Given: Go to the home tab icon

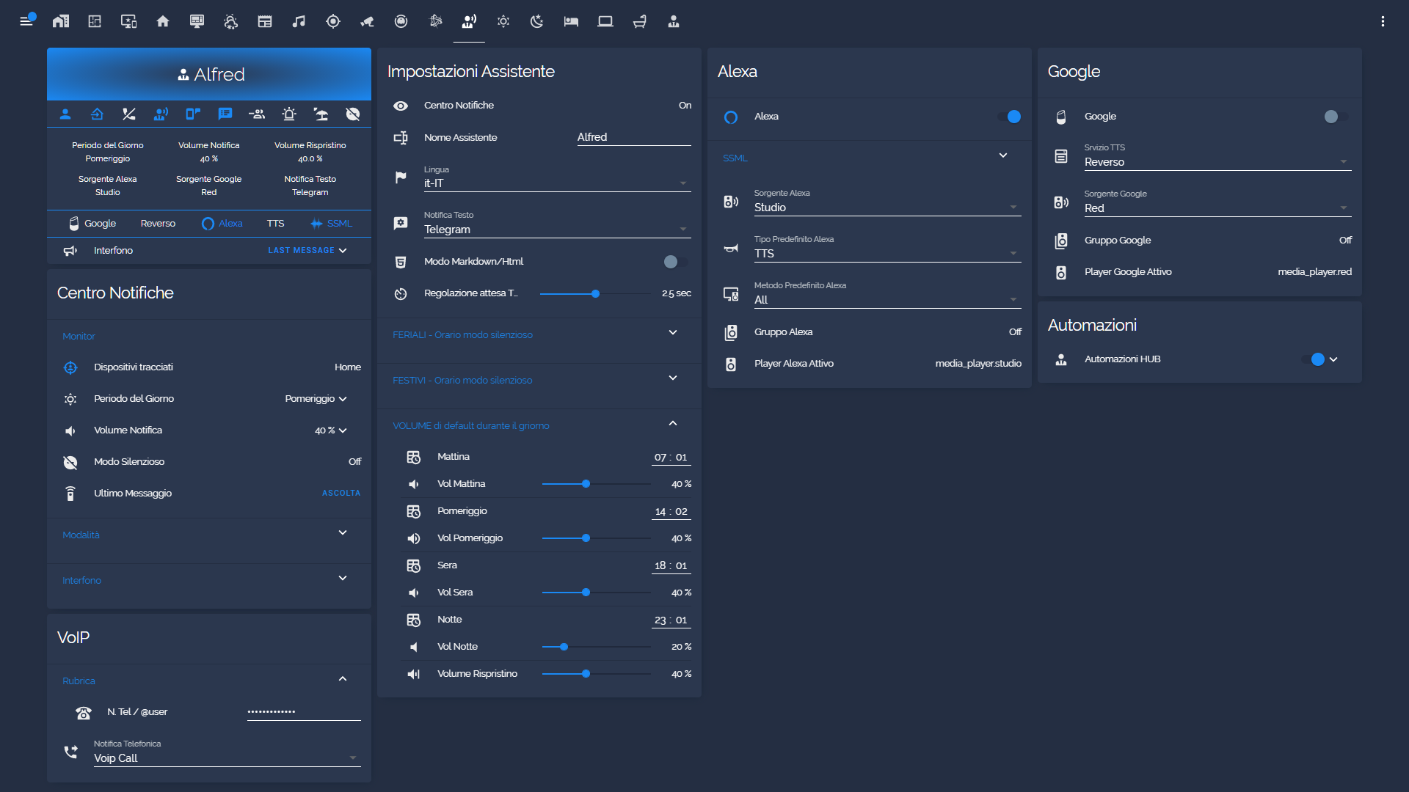Looking at the screenshot, I should pos(163,21).
